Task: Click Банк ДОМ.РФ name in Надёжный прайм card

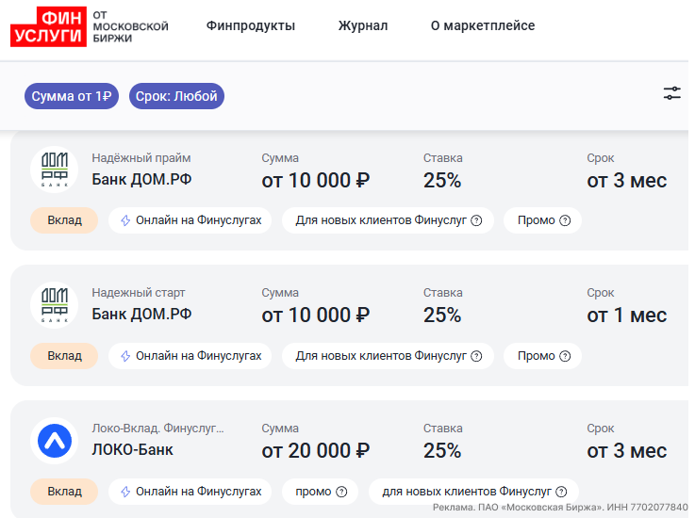Action: click(141, 179)
